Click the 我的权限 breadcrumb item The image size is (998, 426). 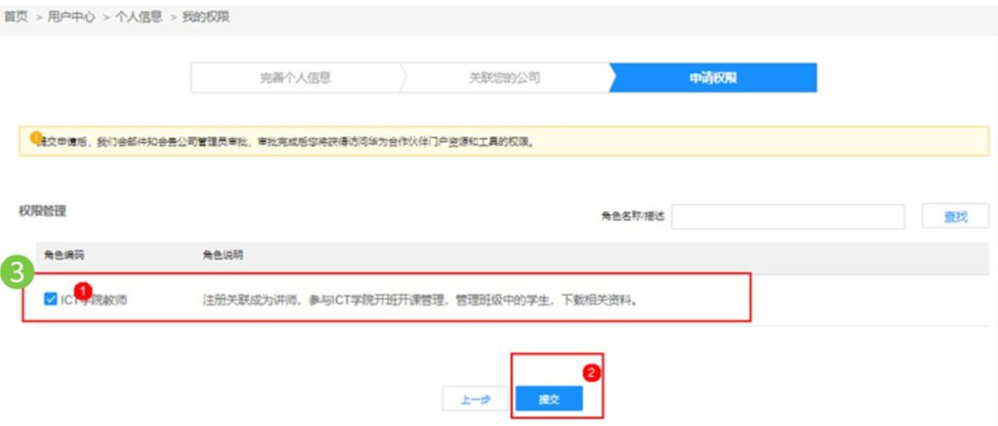206,18
